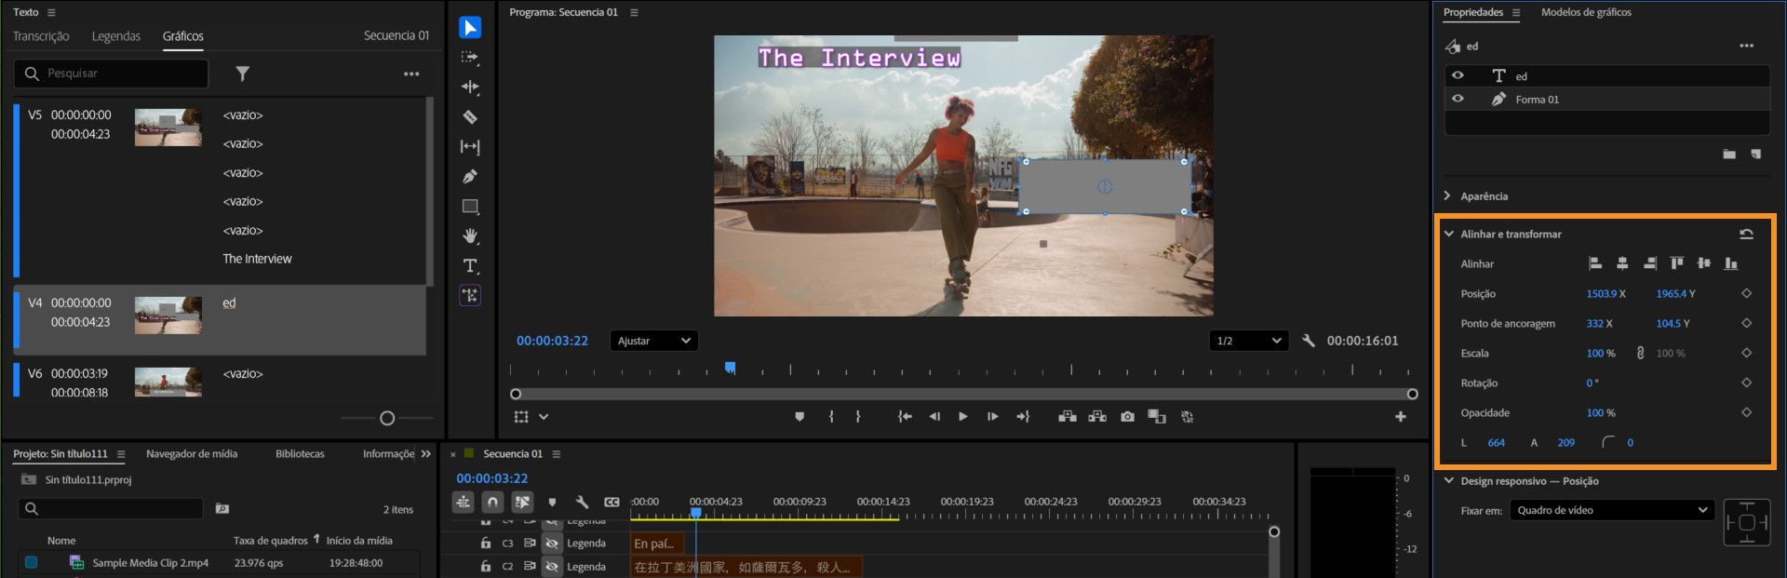1787x578 pixels.
Task: Toggle snap magnet in timeline
Action: 492,502
